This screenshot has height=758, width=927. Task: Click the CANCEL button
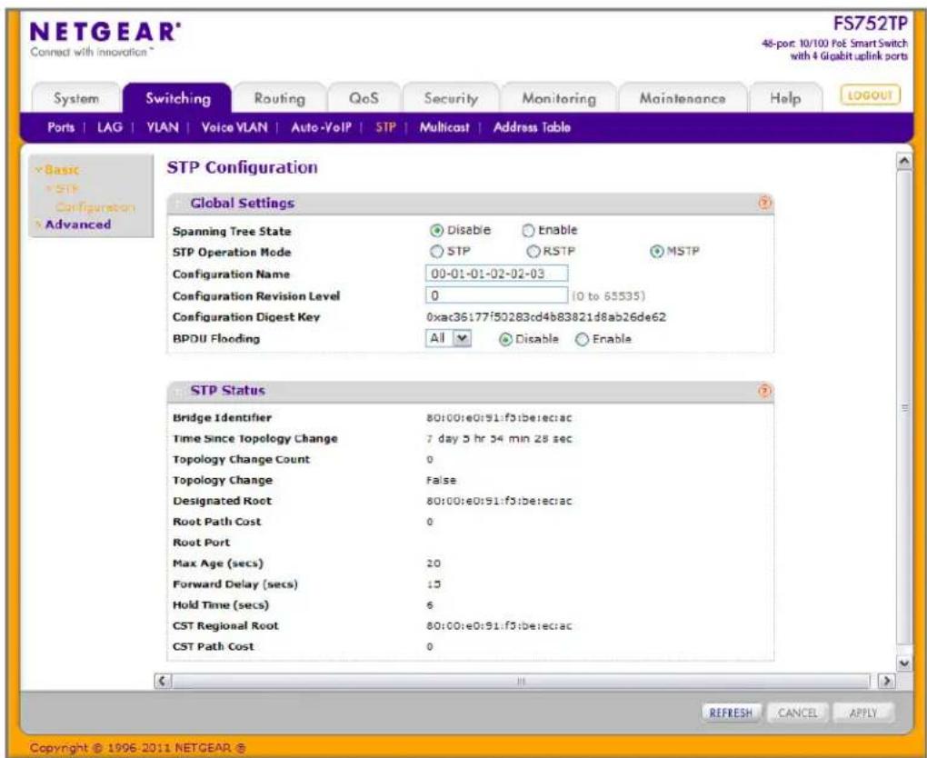pos(798,713)
